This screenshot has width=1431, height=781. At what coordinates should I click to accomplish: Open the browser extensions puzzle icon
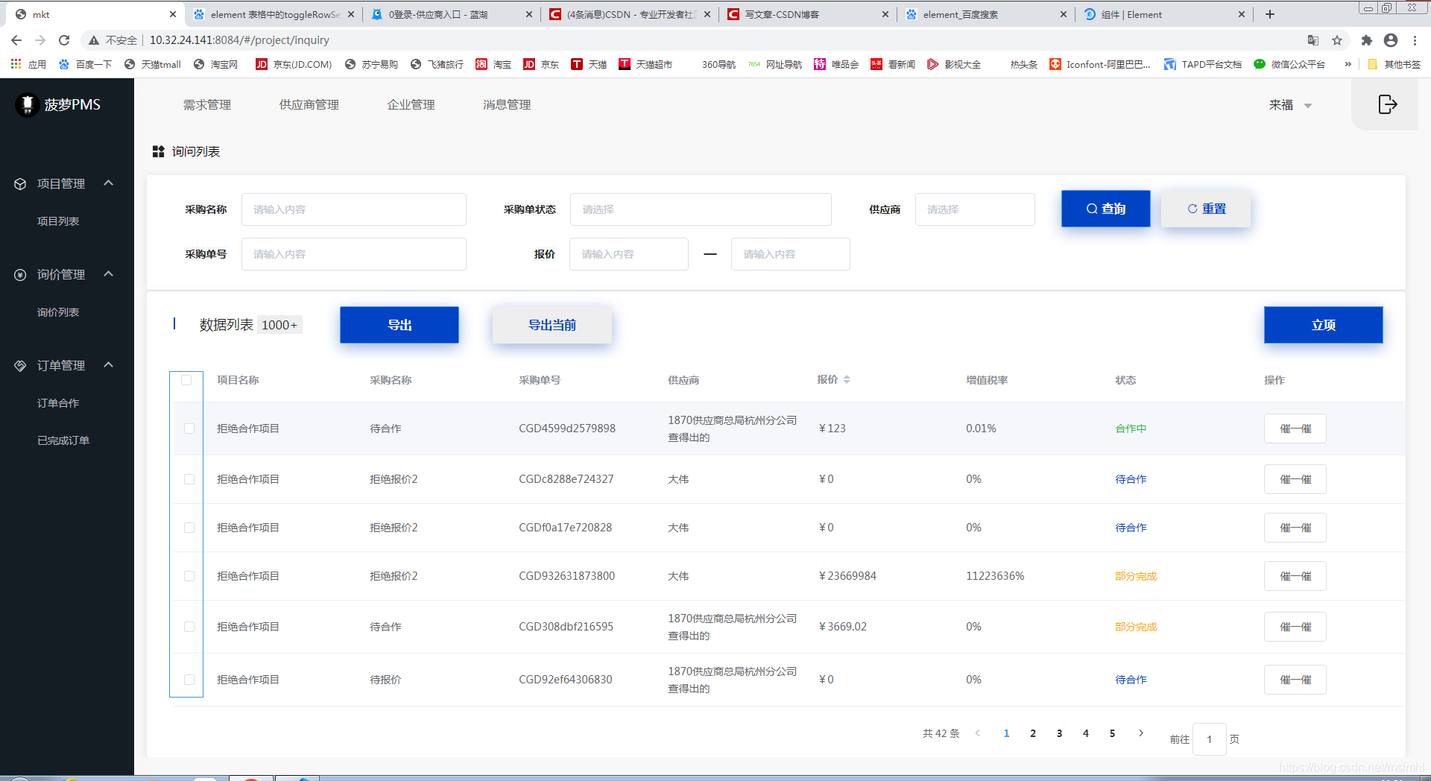[1366, 40]
